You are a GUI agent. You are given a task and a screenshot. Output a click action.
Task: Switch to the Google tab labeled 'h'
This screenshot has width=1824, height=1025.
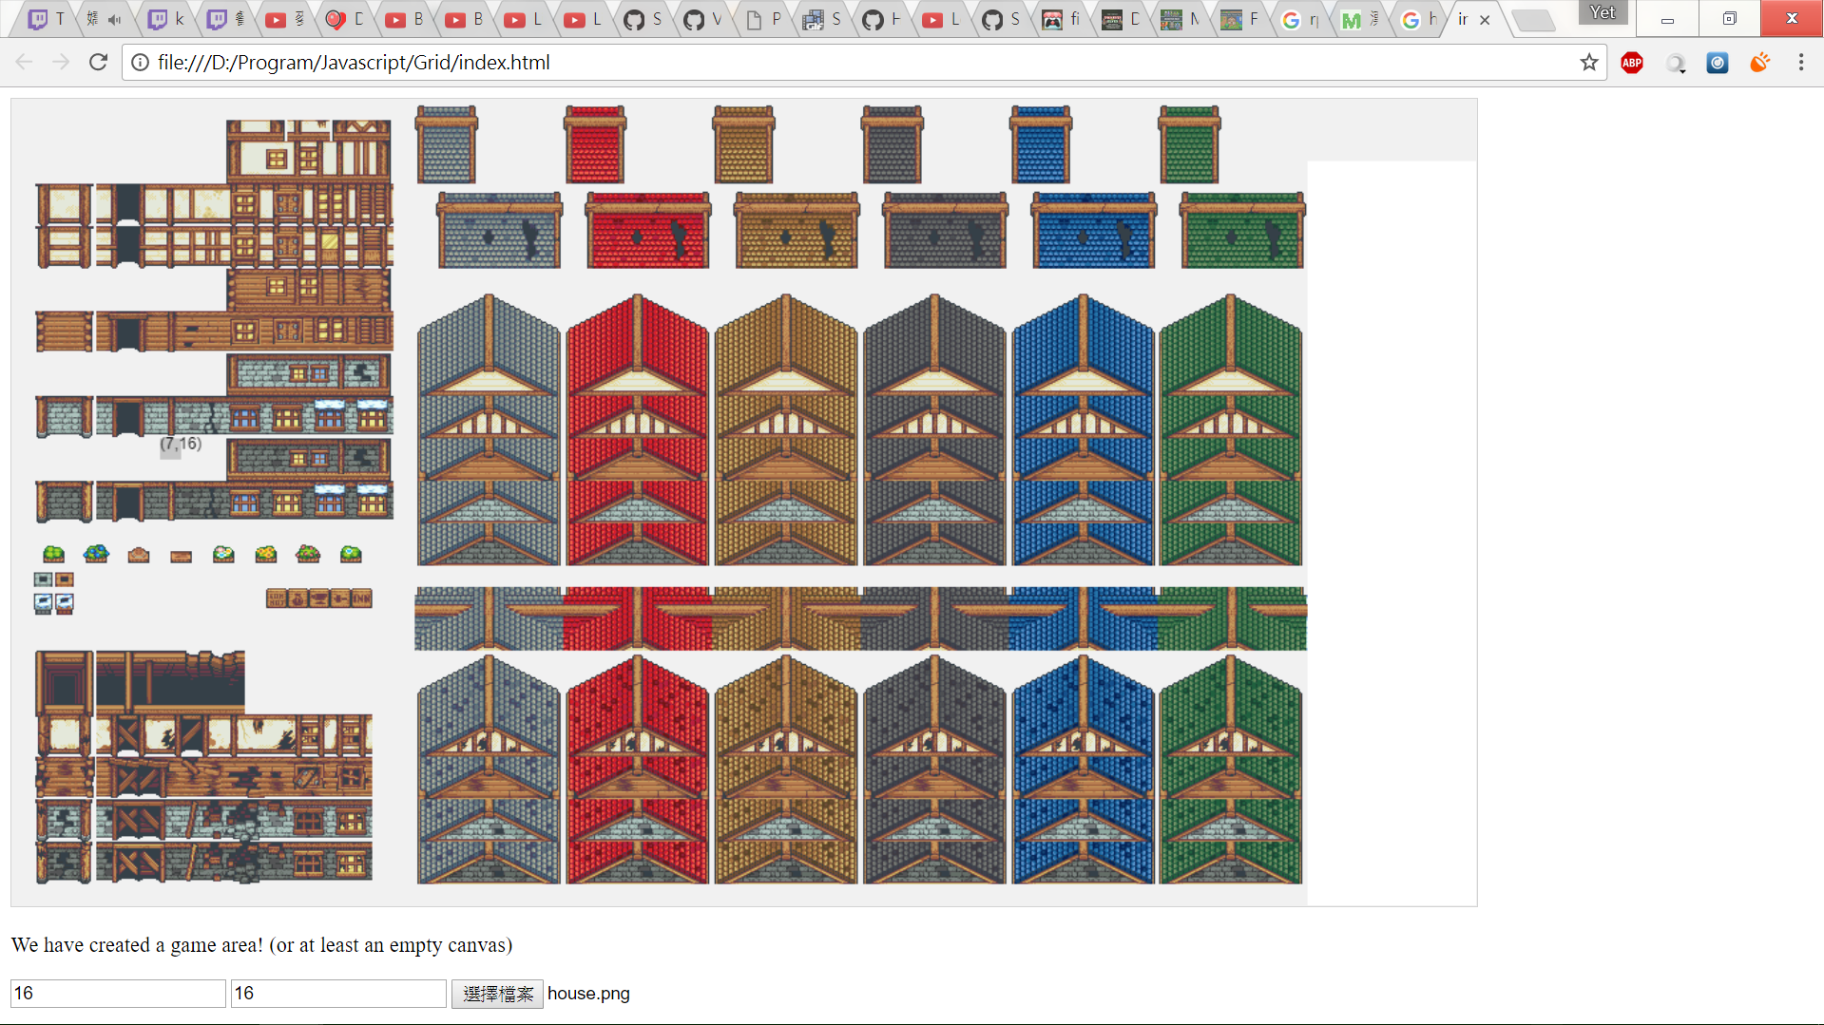(x=1420, y=20)
